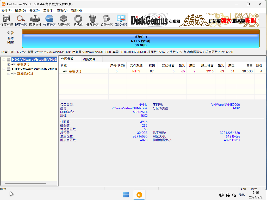Click the 附加扇区数 value 4020

pos(144,140)
